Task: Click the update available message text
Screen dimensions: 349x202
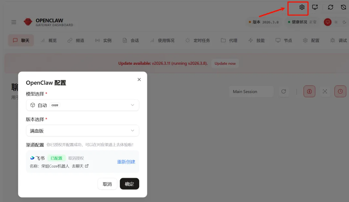Action: [163, 63]
